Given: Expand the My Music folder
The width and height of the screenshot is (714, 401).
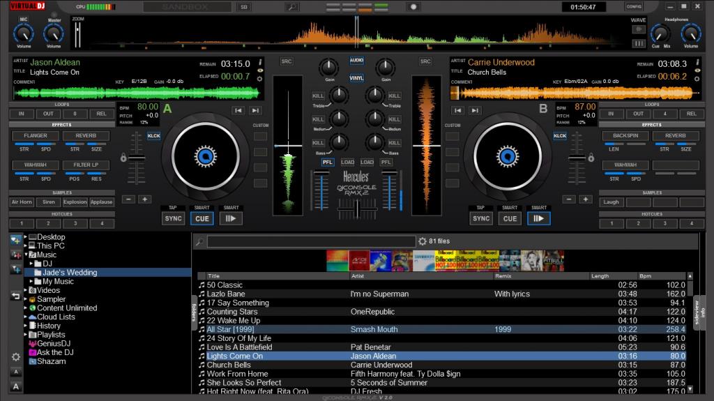Looking at the screenshot, I should click(x=31, y=281).
